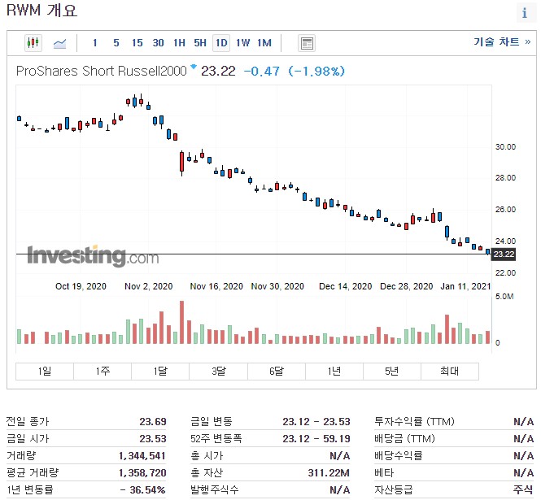This screenshot has height=500, width=541.
Task: Click the -0.47 (-1.98%) change value
Action: tap(294, 71)
